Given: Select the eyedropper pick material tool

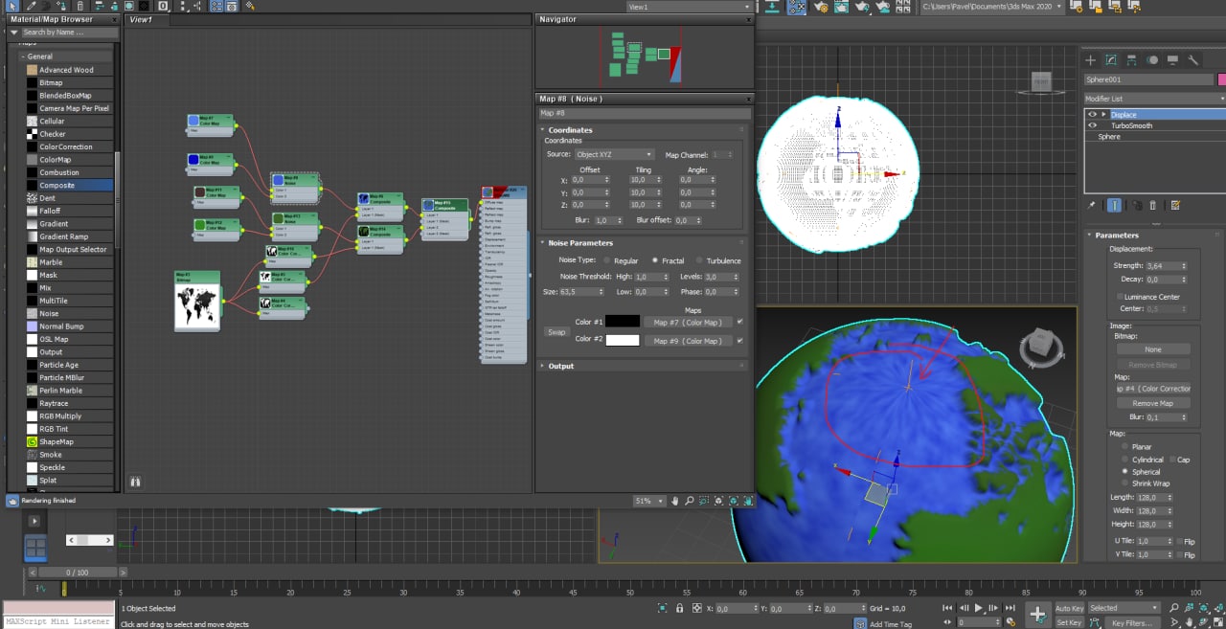Looking at the screenshot, I should pos(31,6).
